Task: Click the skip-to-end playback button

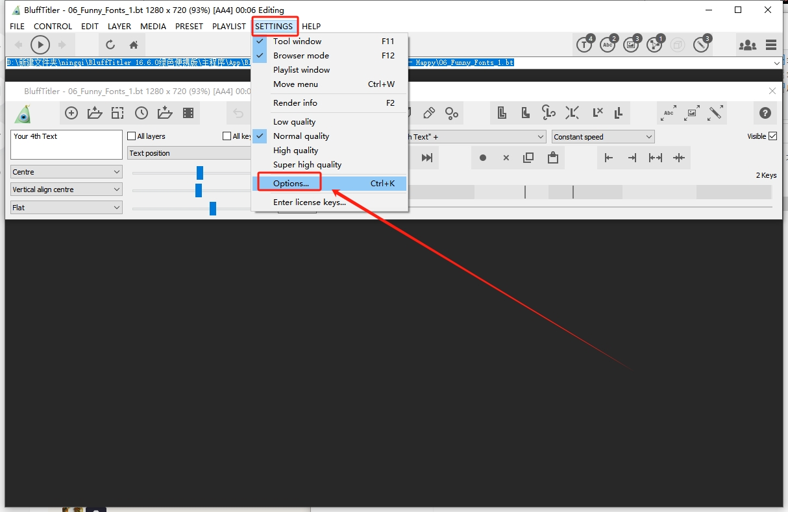Action: click(x=426, y=158)
